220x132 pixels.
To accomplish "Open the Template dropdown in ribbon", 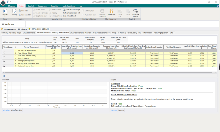I will 5,15.
